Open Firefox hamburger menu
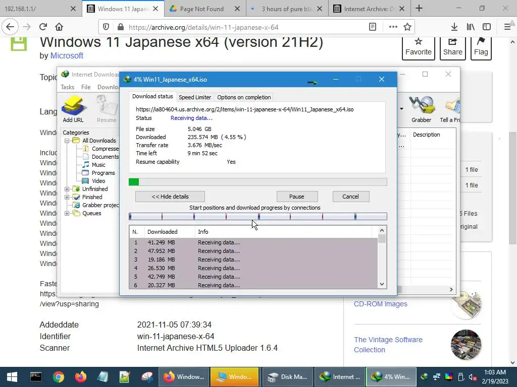Viewport: 517px width, 387px height. tap(507, 27)
